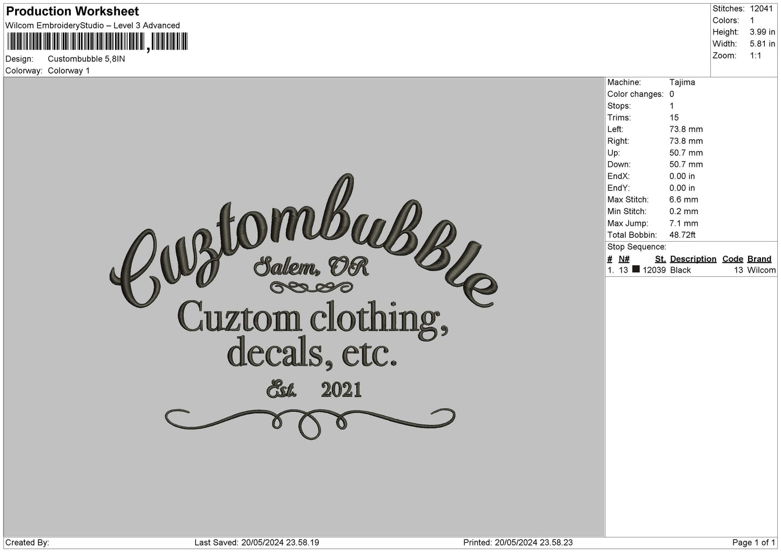Click the Zoom value 1:1
781x552 pixels.
point(756,56)
